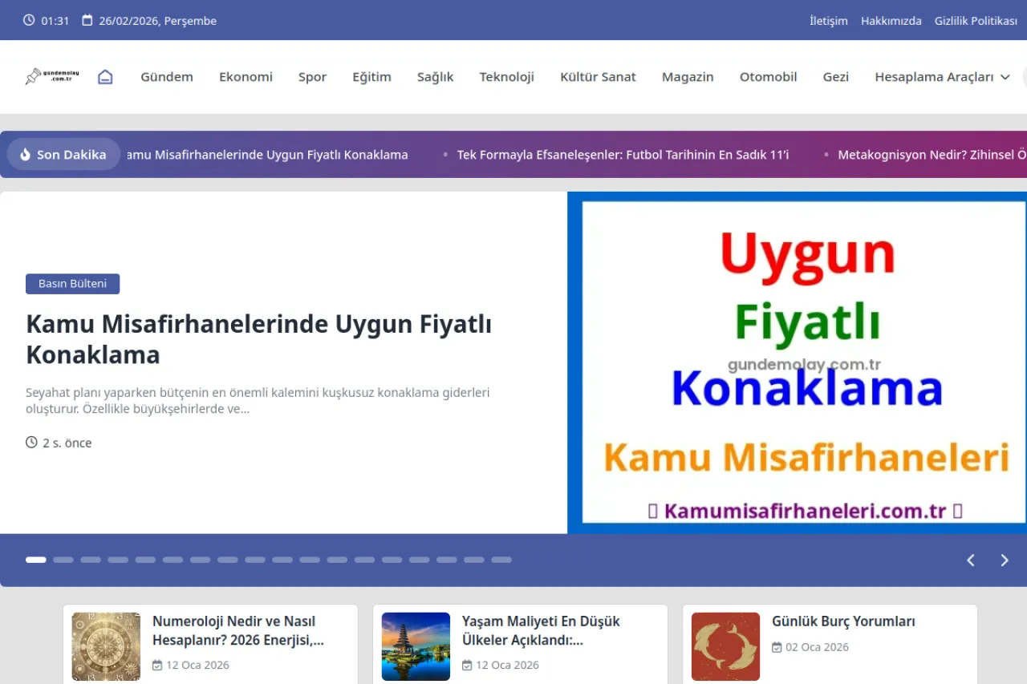1027x684 pixels.
Task: Click the Gizlilik Politikası link
Action: click(x=976, y=20)
